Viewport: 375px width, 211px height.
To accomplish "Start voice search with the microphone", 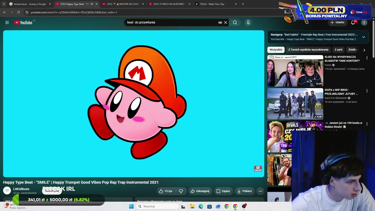I will [x=248, y=23].
